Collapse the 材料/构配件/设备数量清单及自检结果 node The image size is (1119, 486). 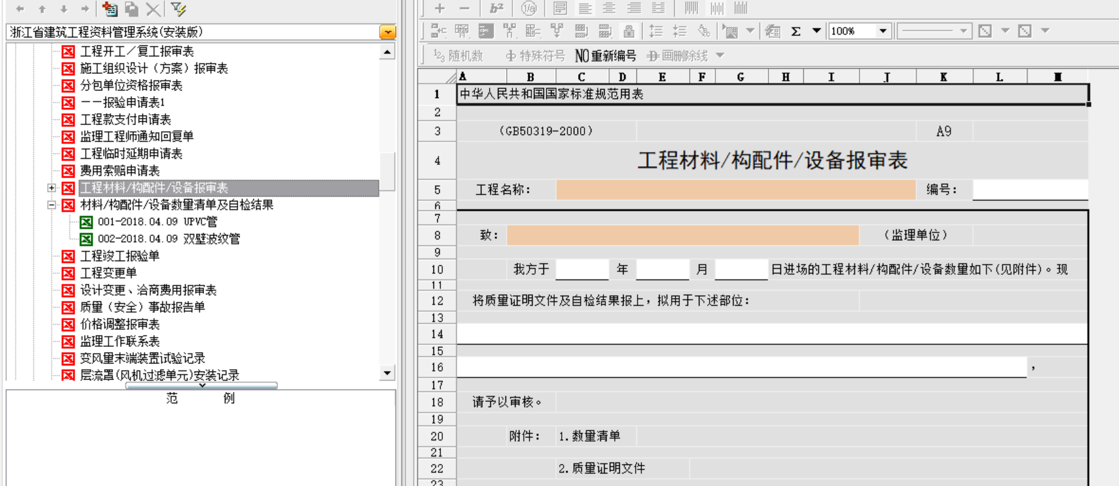[x=52, y=205]
